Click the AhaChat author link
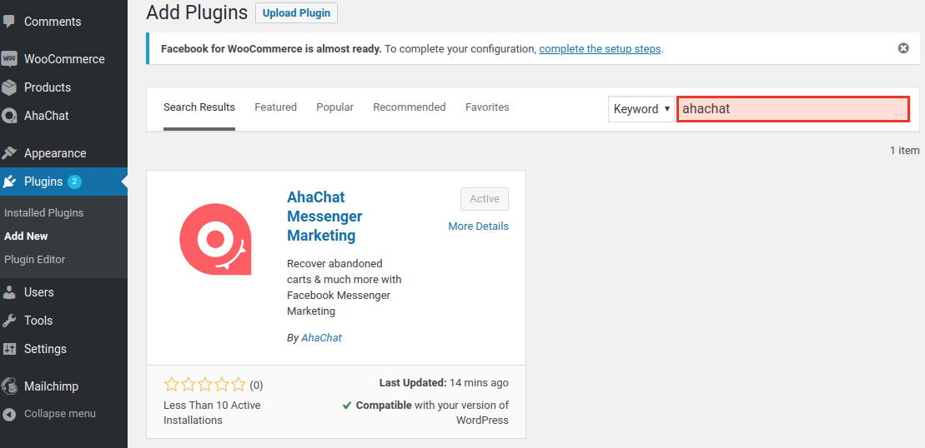 coord(321,338)
